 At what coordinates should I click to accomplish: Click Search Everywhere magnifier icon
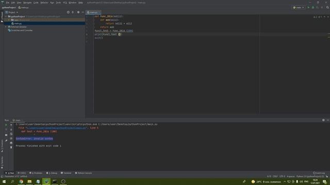point(327,7)
